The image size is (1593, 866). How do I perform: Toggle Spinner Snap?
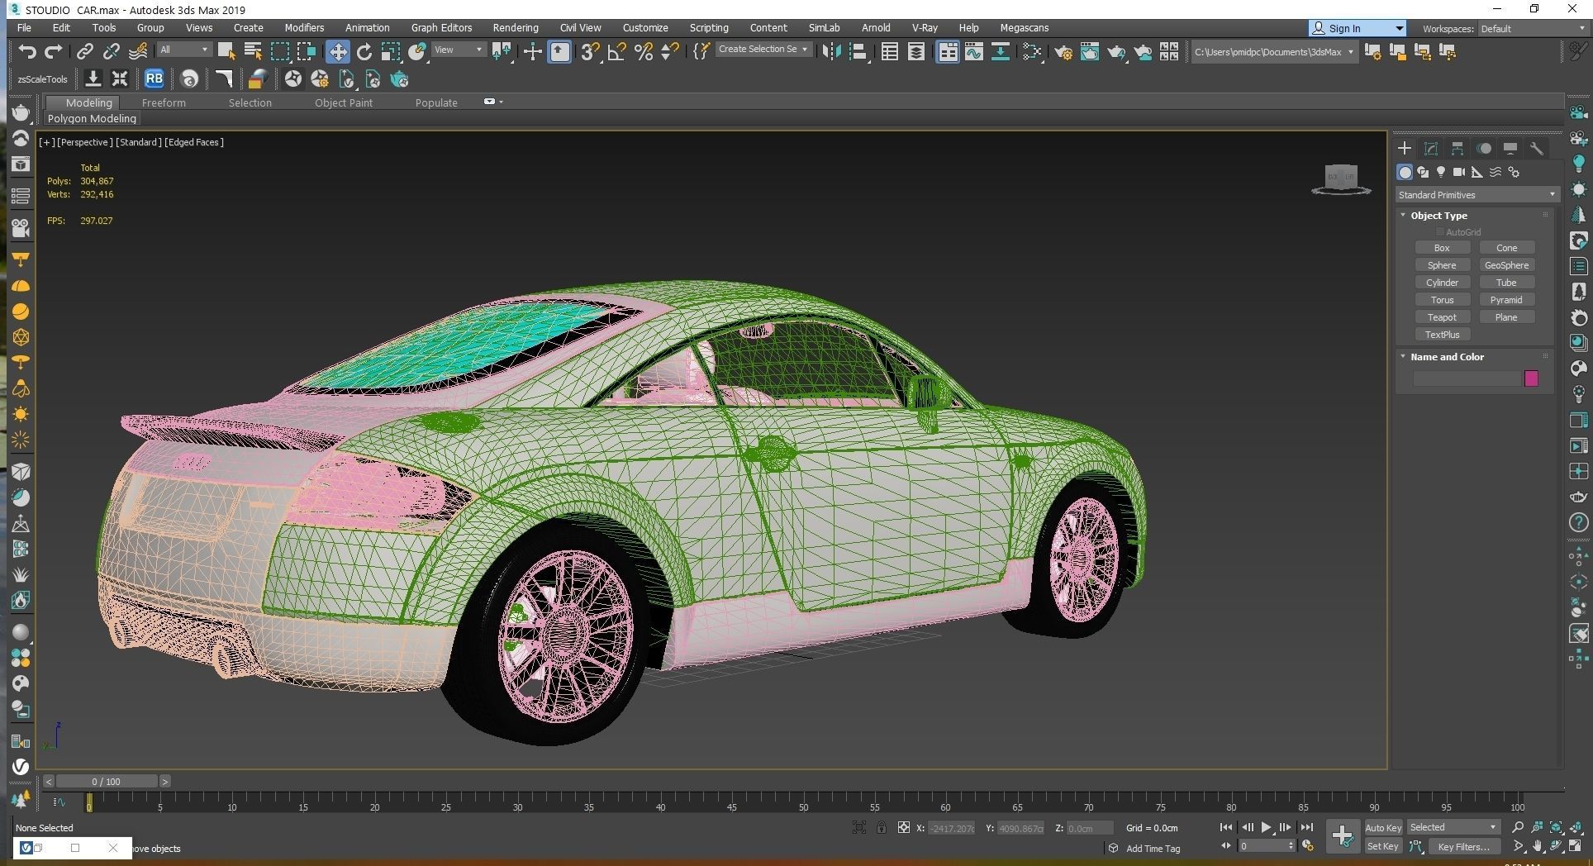coord(670,52)
